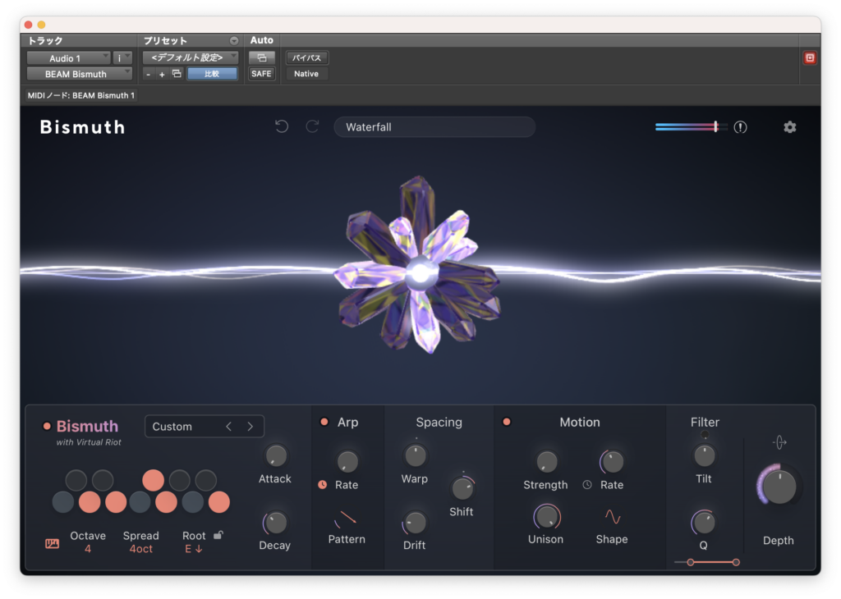Disable the active E note circle
Image resolution: width=841 pixels, height=599 pixels.
click(x=116, y=502)
